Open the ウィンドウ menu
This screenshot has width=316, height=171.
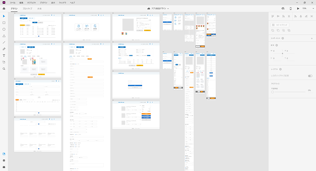[x=63, y=3]
